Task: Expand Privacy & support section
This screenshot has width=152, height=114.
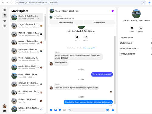Action: point(136,54)
